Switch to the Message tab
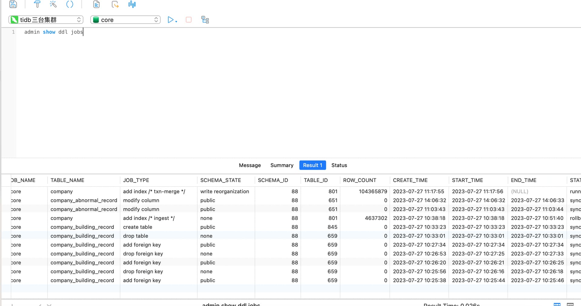Viewport: 581px width, 306px height. pos(250,165)
